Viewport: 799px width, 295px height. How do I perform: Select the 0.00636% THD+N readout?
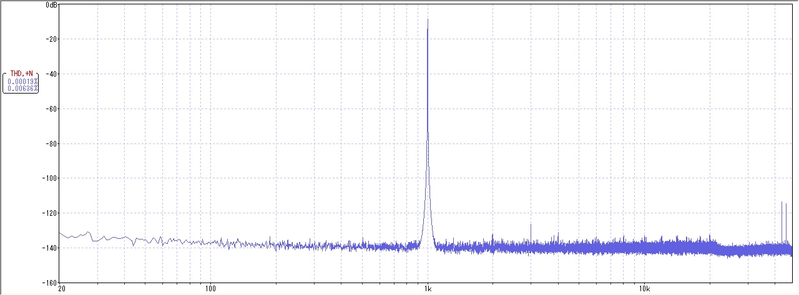[23, 89]
